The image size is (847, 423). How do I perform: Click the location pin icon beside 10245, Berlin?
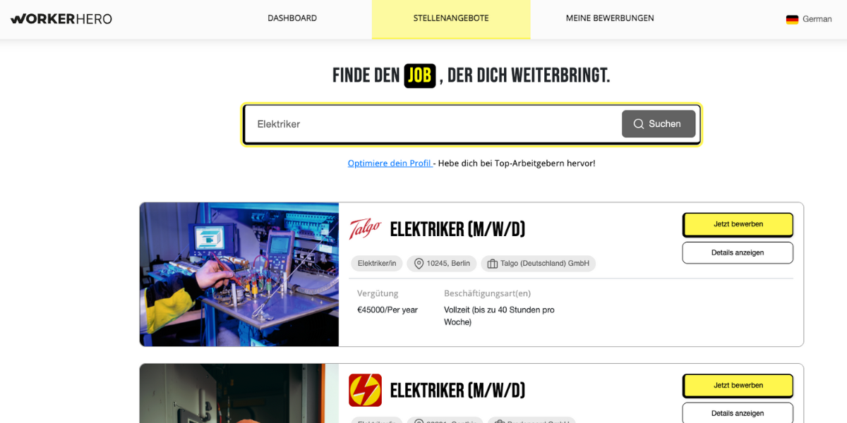tap(419, 264)
